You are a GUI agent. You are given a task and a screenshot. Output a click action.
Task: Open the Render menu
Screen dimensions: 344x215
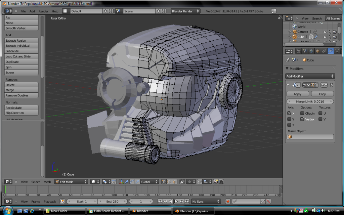(x=43, y=11)
